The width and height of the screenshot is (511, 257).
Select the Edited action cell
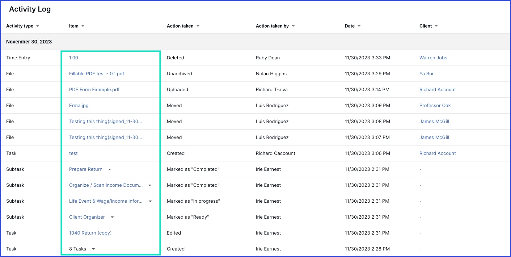[174, 233]
